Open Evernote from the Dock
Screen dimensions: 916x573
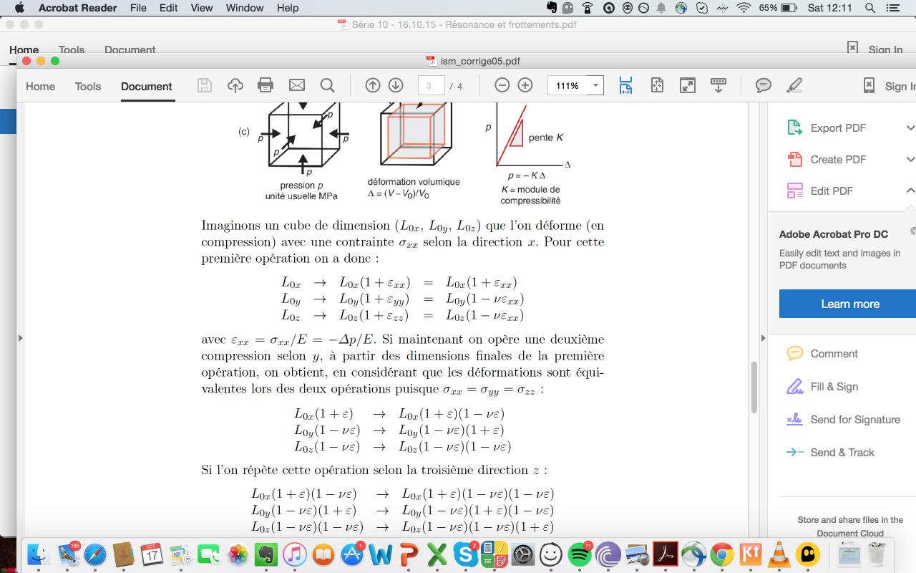[265, 554]
